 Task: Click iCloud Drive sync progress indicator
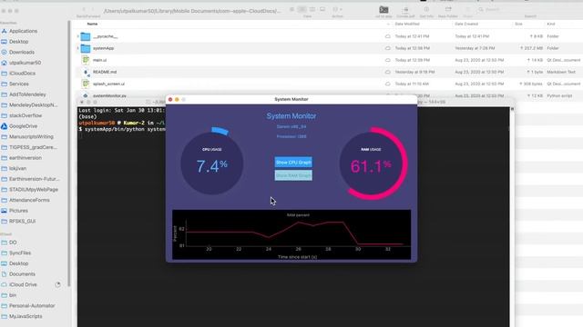(57, 284)
